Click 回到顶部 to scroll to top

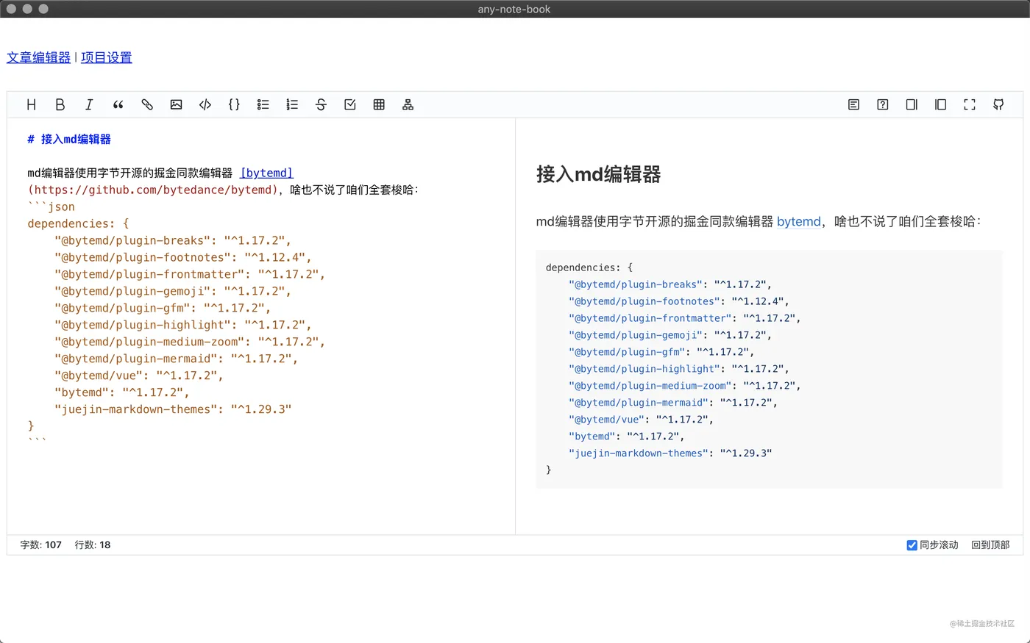click(990, 545)
